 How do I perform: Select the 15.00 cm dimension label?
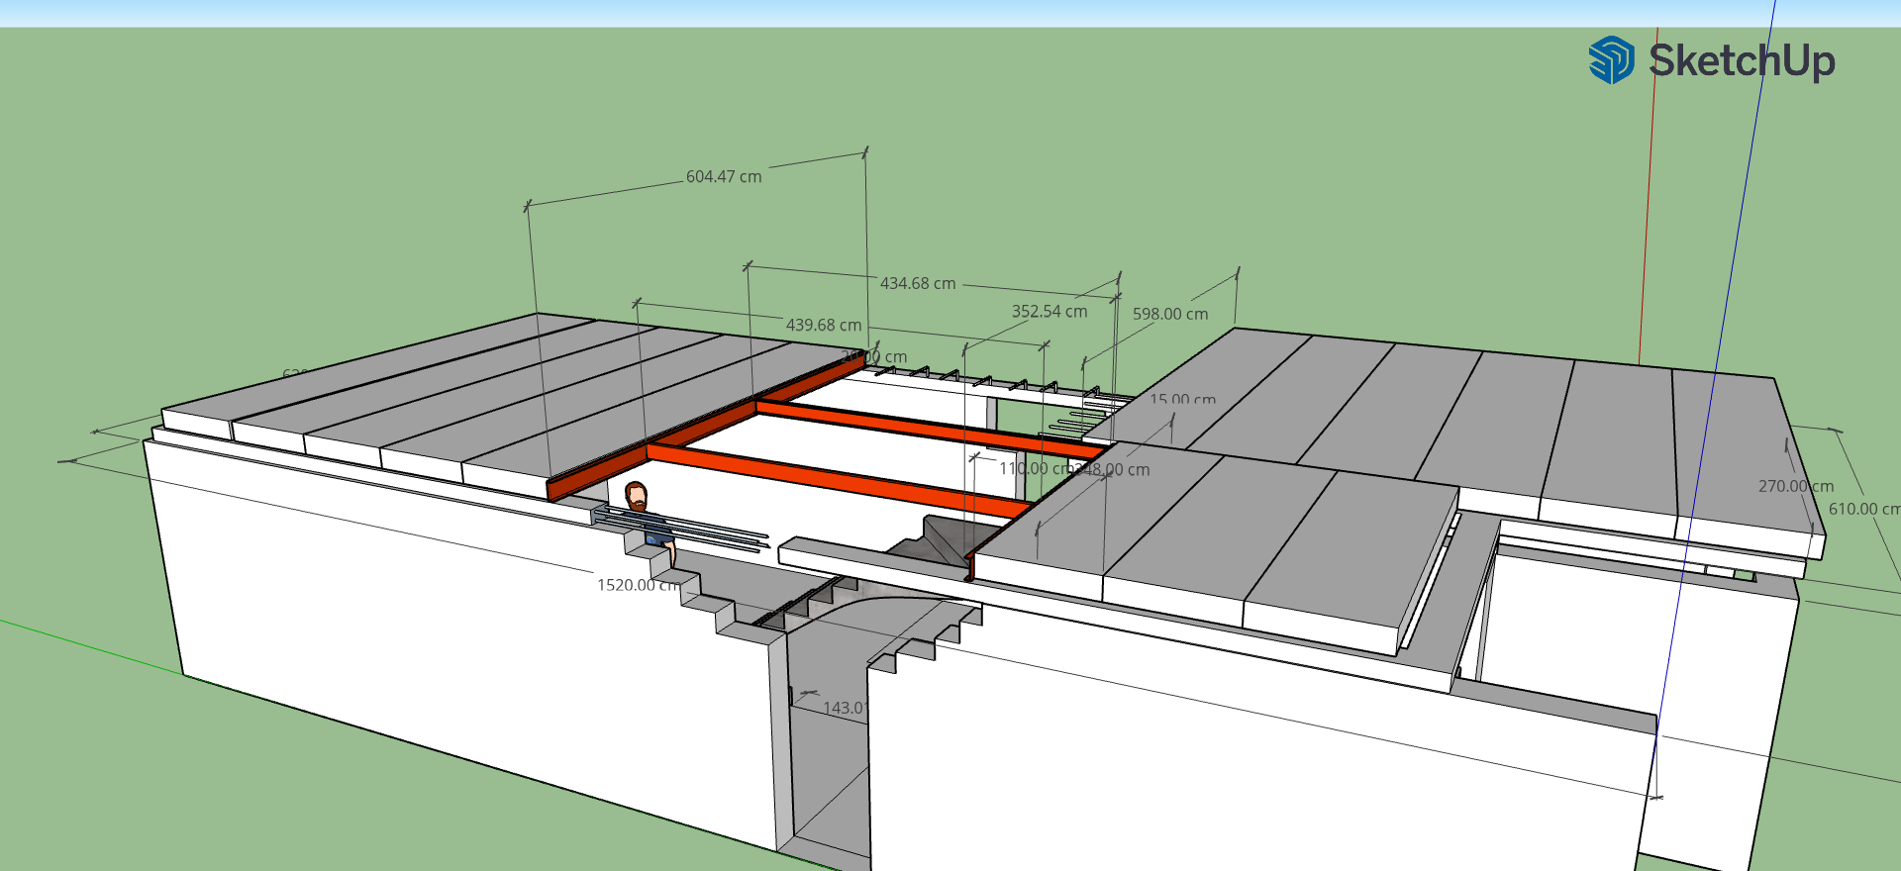tap(1183, 399)
